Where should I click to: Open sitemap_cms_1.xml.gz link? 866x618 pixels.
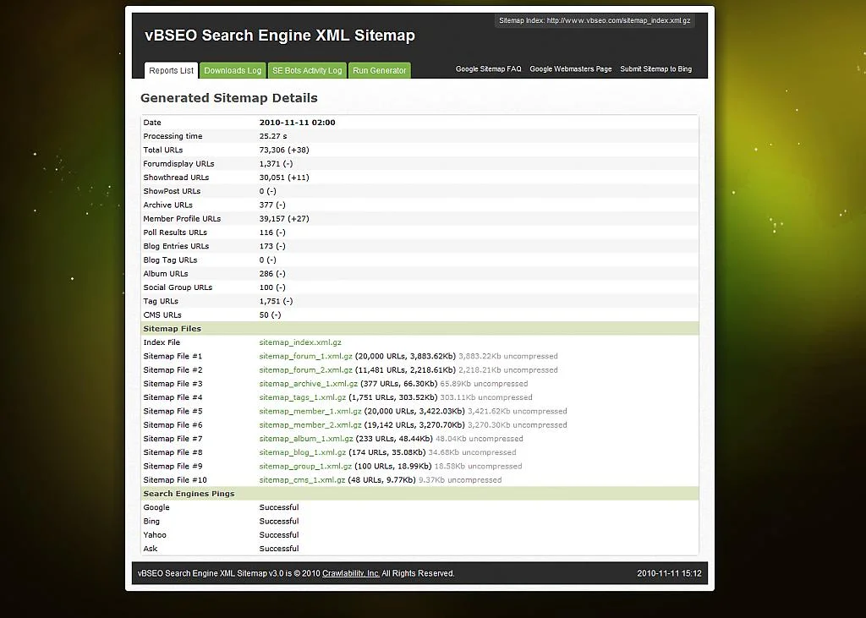point(302,480)
